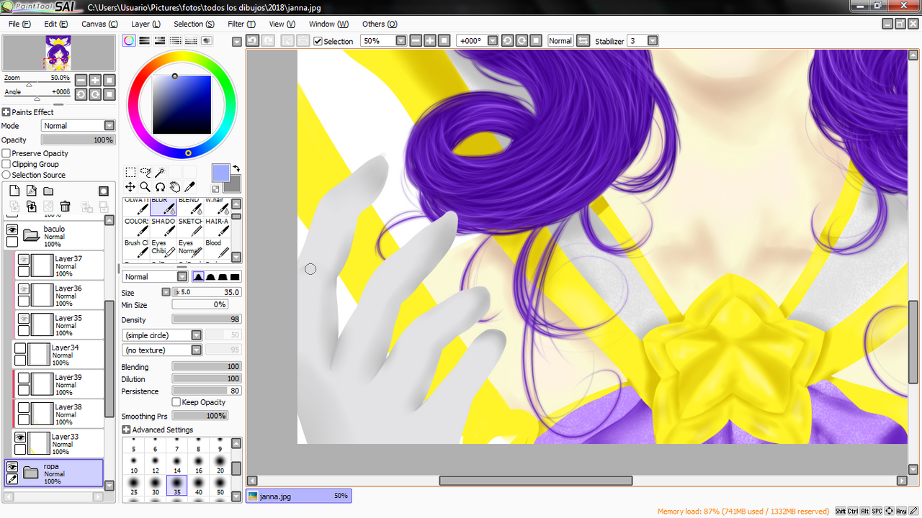Swap foreground and background colors

tap(236, 169)
